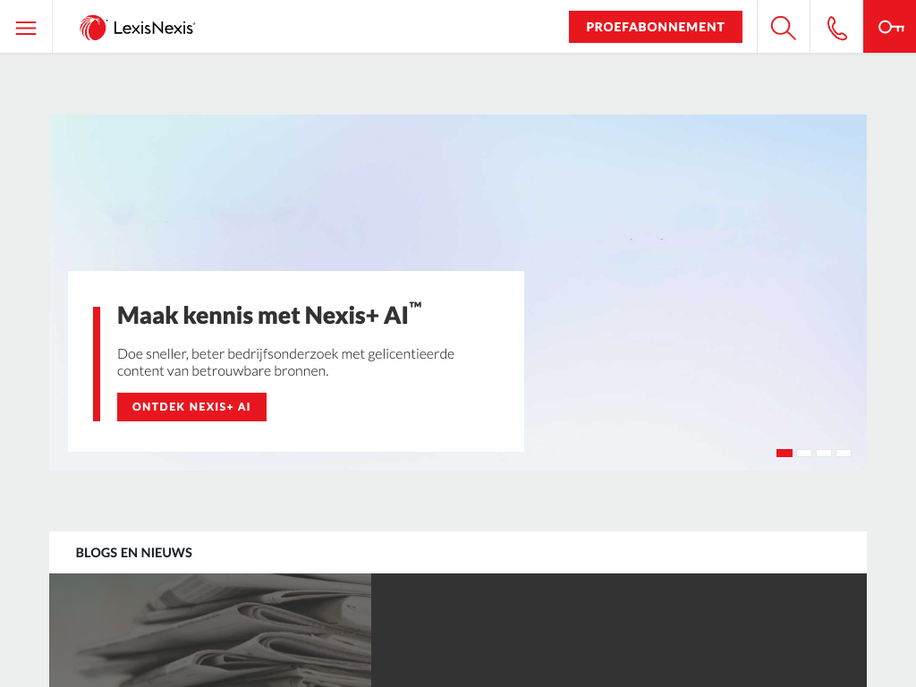Jump to the fourth carousel slide indicator
The height and width of the screenshot is (687, 916).
pyautogui.click(x=843, y=454)
